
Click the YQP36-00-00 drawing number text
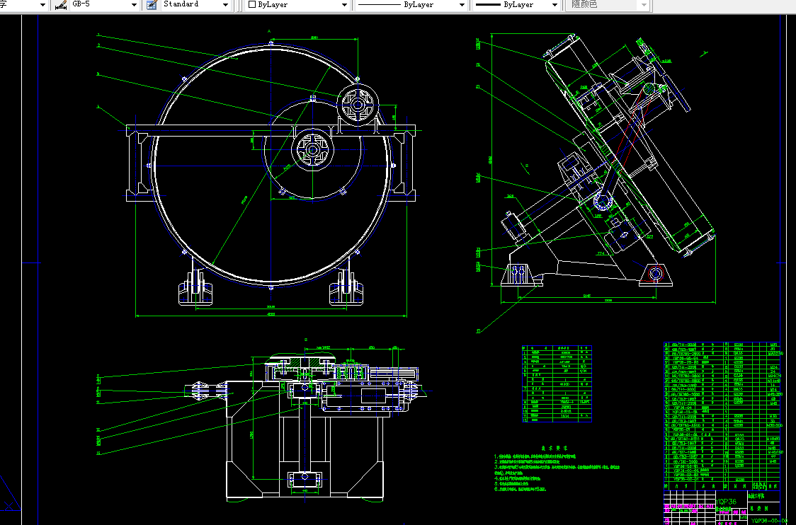coord(769,521)
